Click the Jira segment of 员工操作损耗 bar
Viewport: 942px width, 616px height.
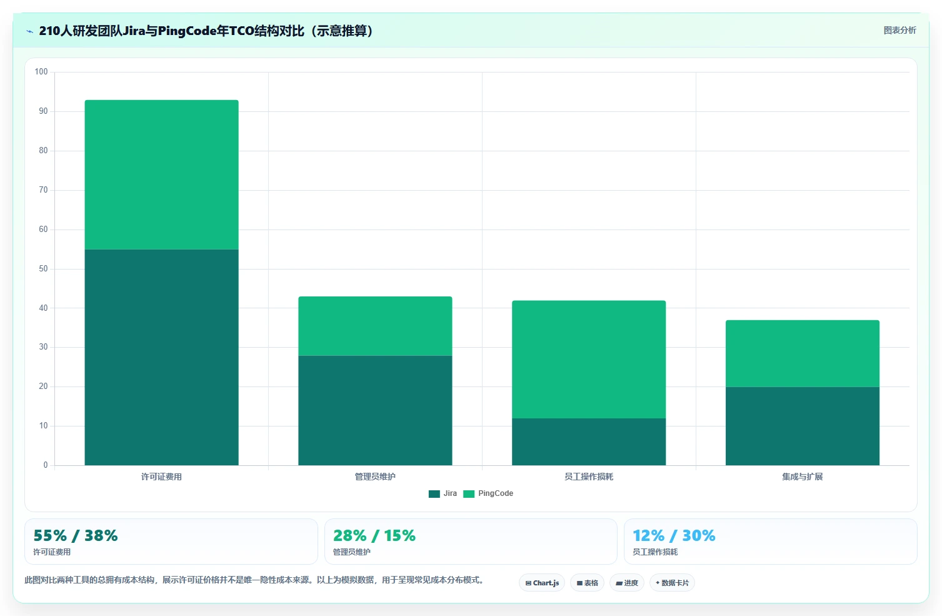click(589, 442)
